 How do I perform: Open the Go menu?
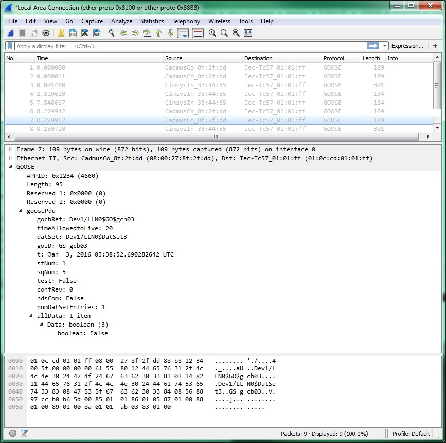click(x=69, y=21)
